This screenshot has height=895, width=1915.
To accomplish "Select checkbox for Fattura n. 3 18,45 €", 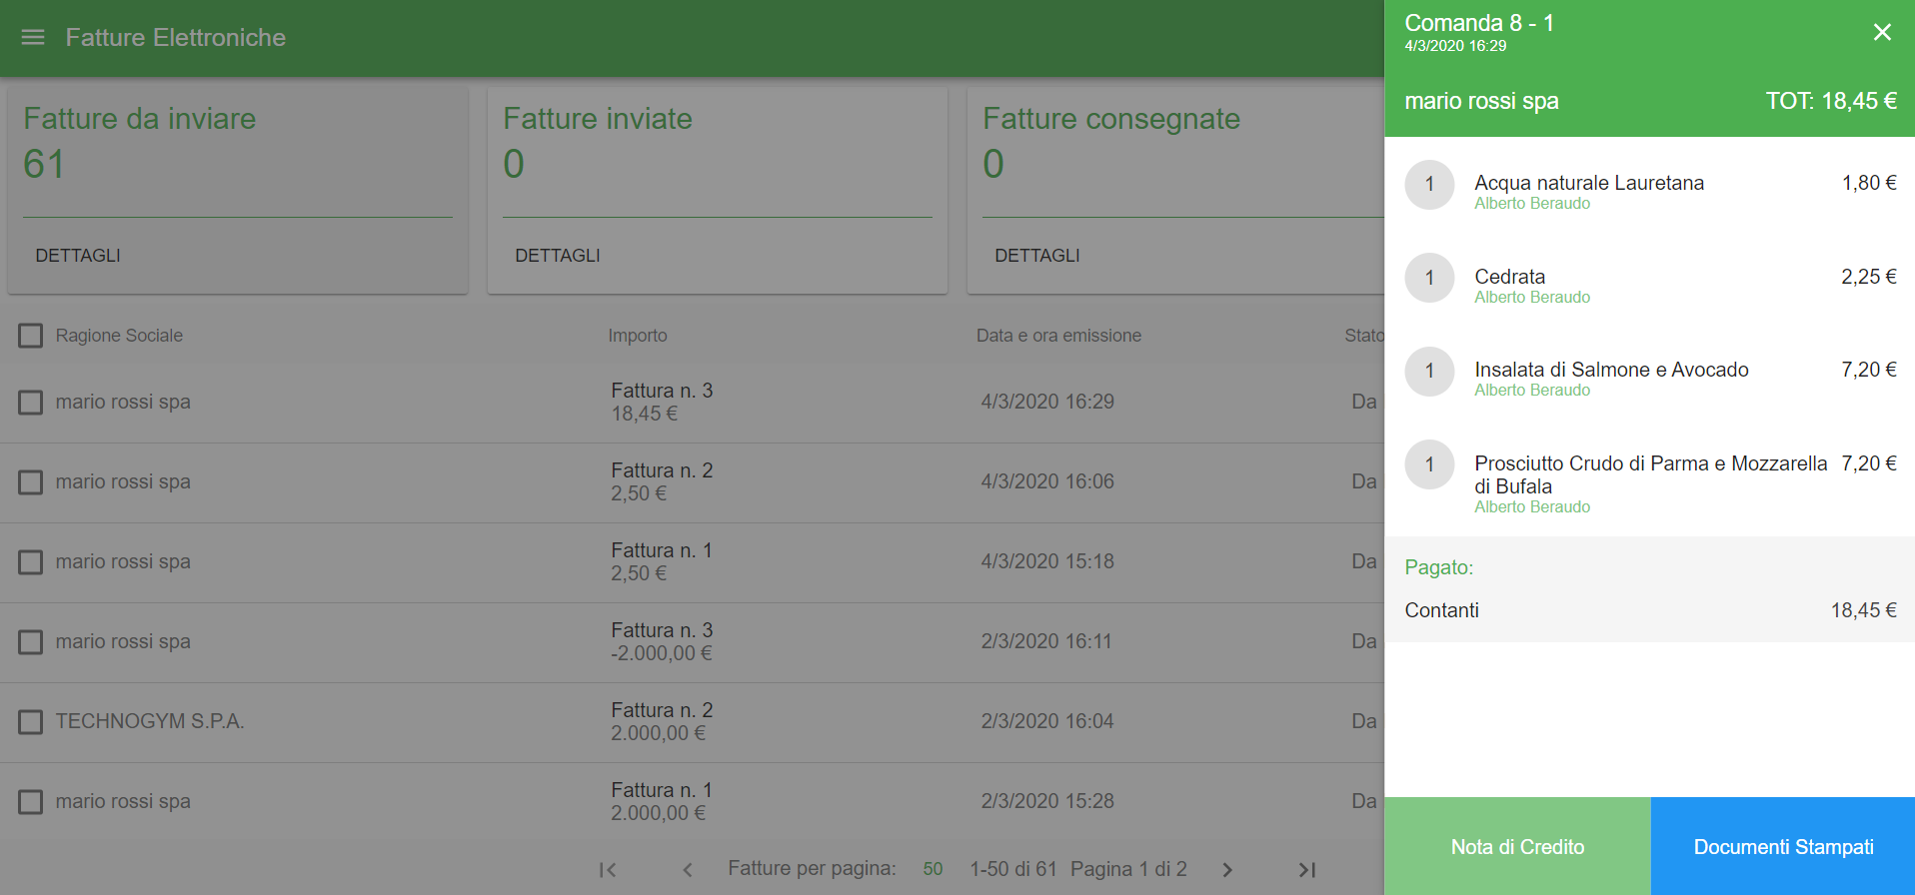I will point(31,403).
